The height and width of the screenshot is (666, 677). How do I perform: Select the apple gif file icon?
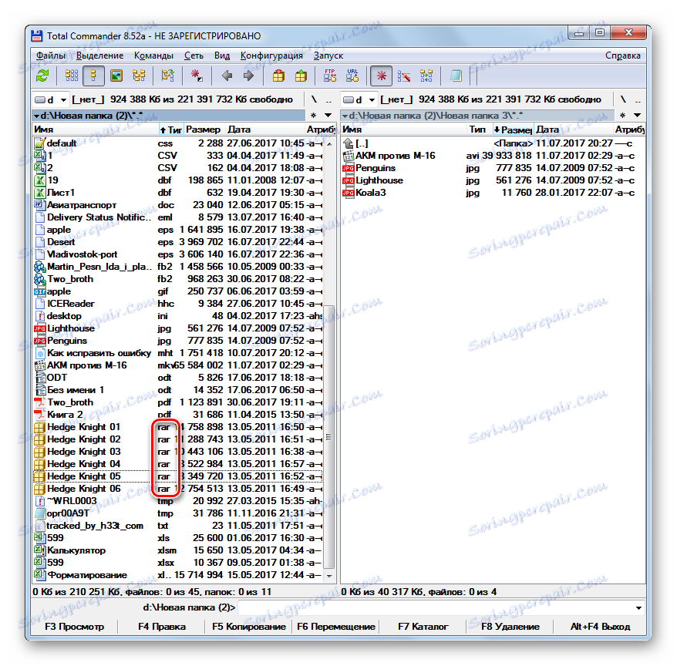pyautogui.click(x=40, y=291)
